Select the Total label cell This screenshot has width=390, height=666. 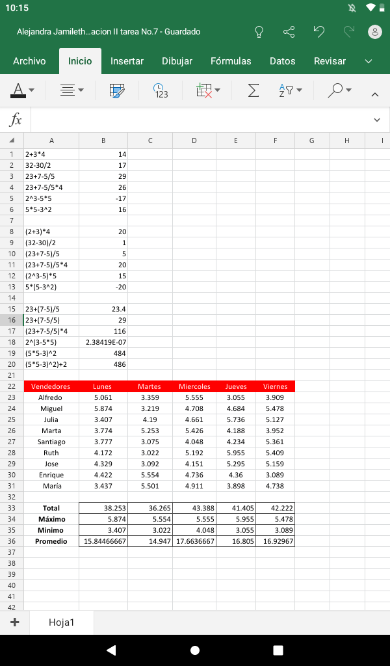[x=51, y=508]
